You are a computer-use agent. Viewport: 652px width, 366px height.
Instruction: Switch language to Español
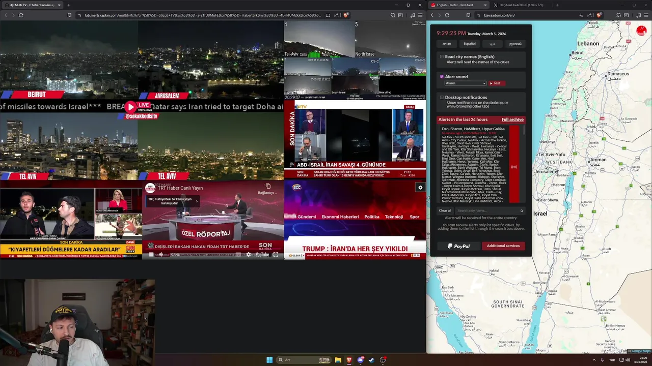(x=470, y=44)
